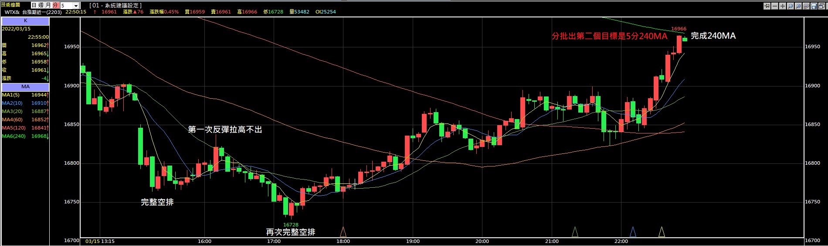The width and height of the screenshot is (828, 246).
Task: Click the MA6(240) green indicator label
Action: [14, 136]
